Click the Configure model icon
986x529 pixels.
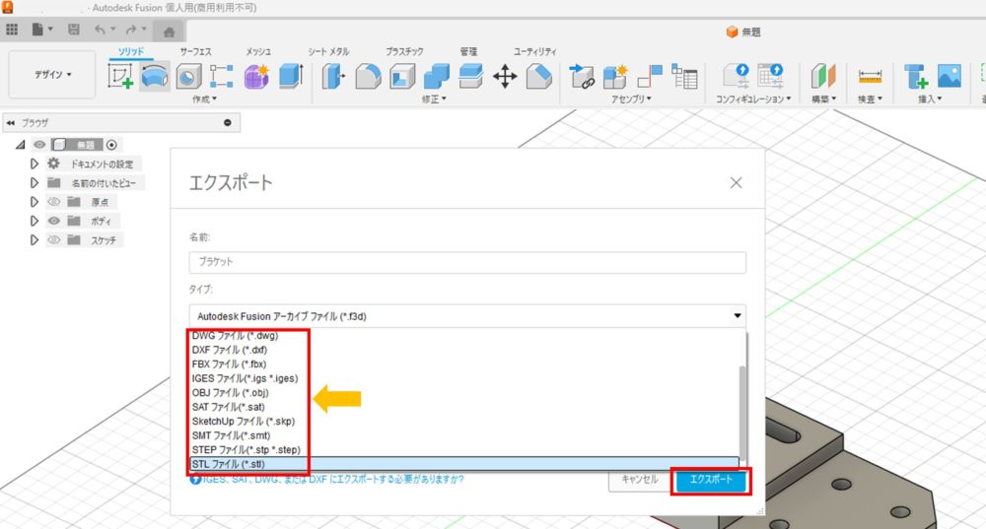(736, 76)
